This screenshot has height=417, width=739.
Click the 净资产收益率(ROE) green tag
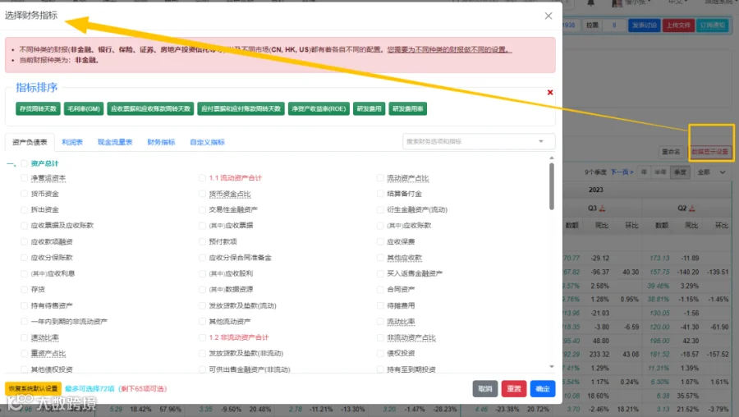pos(319,109)
